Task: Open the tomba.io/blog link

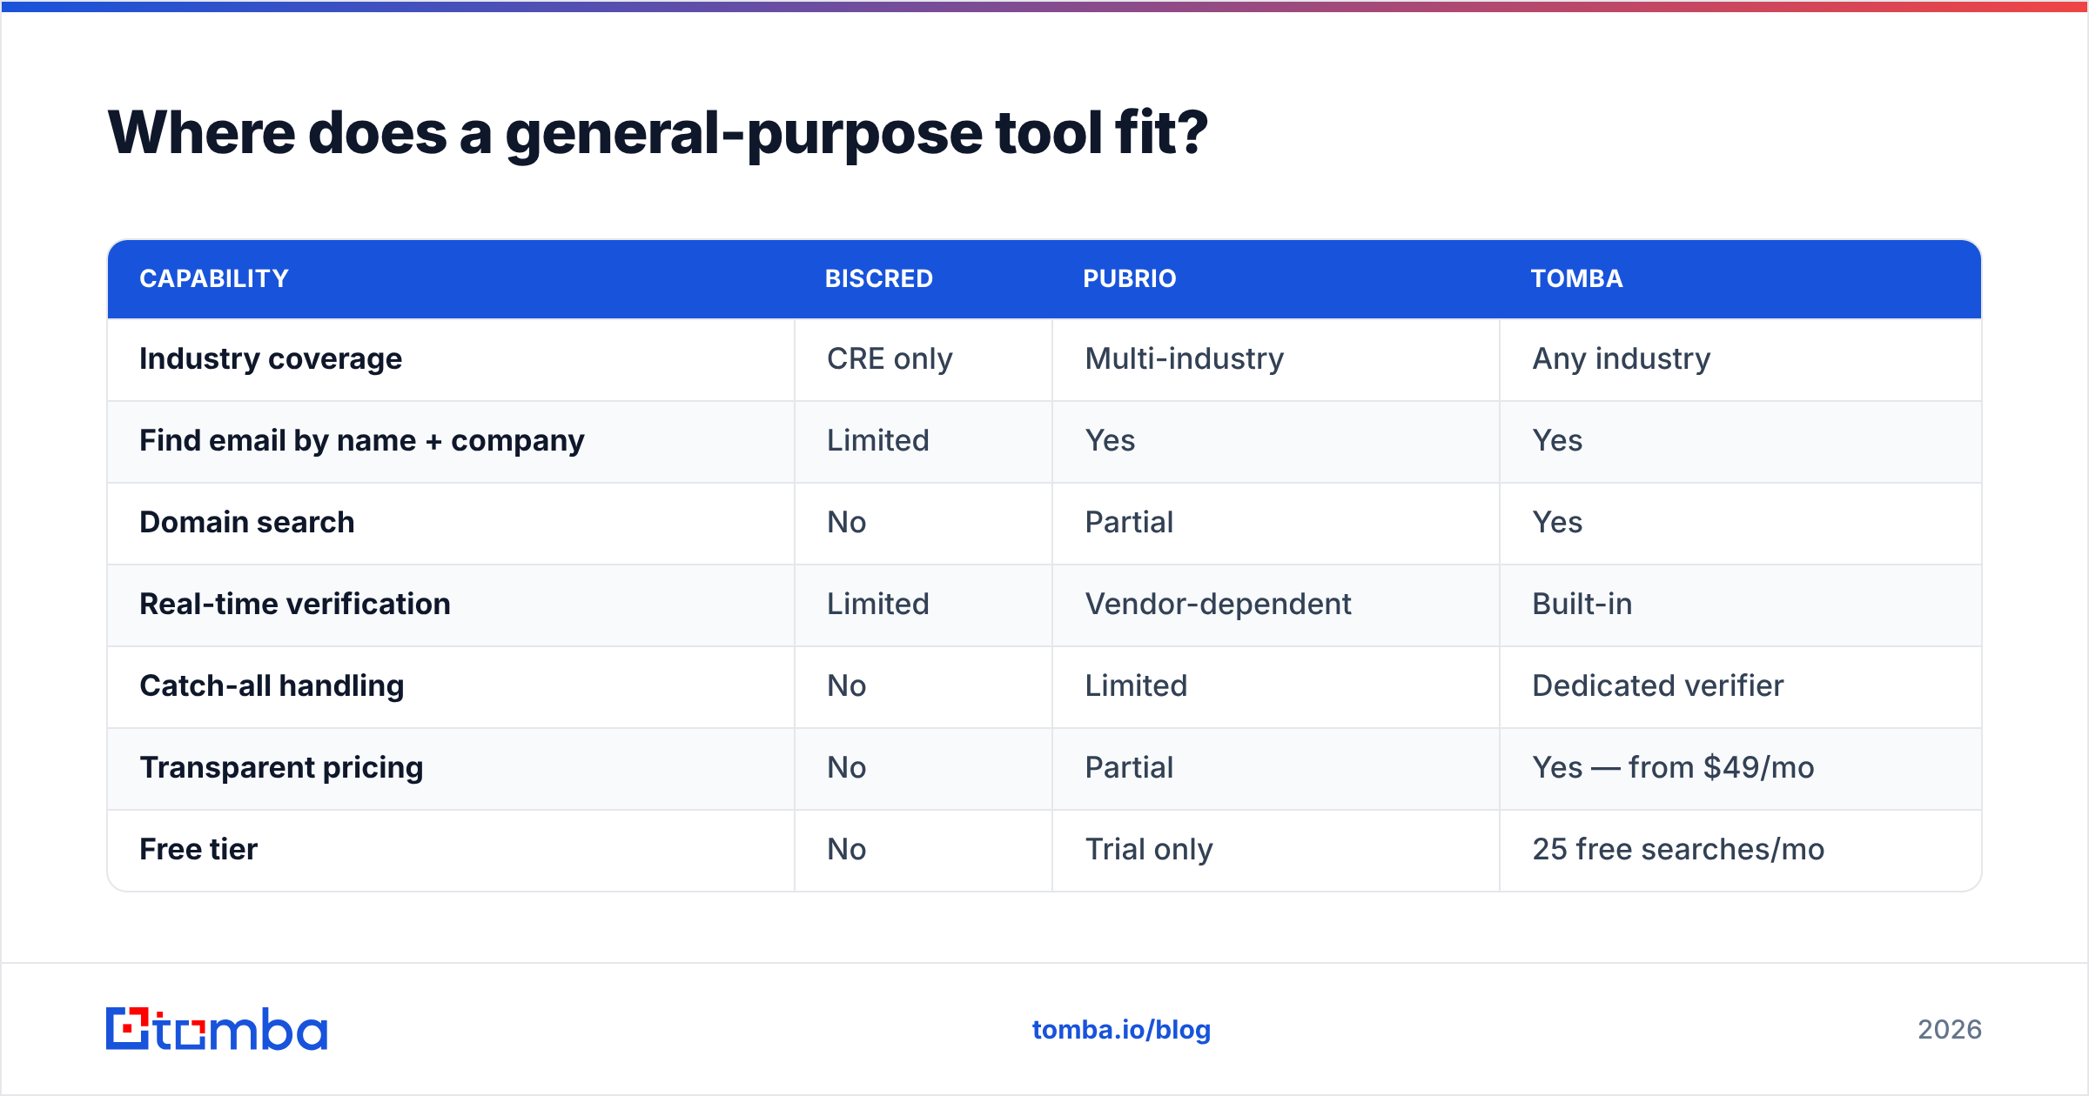Action: click(x=1121, y=1030)
